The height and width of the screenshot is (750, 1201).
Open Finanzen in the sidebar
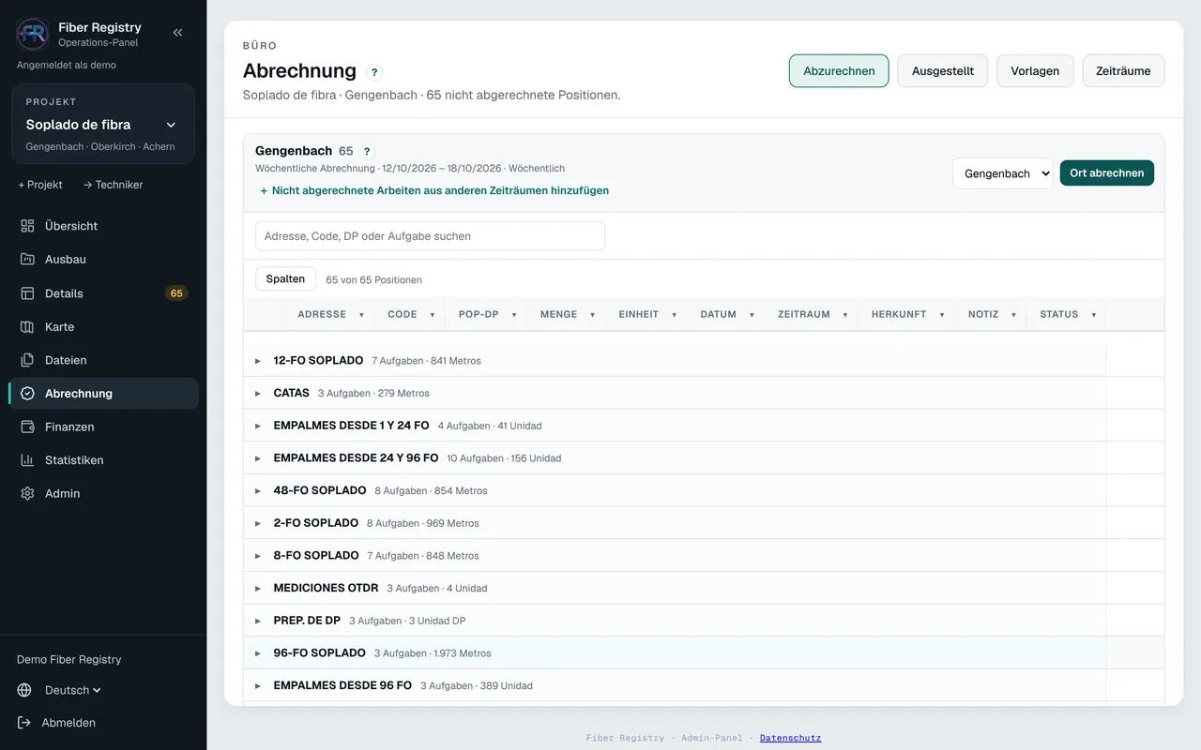(103, 427)
